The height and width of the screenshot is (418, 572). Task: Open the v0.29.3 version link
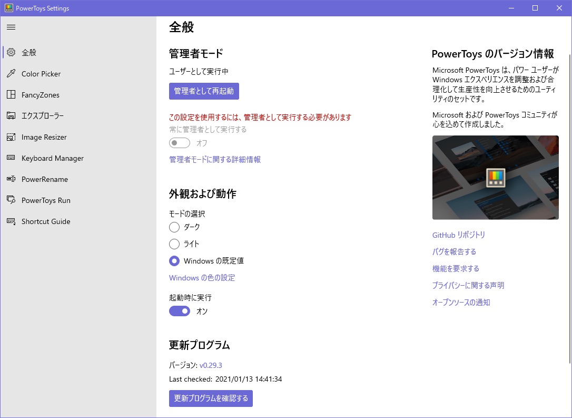pyautogui.click(x=211, y=365)
